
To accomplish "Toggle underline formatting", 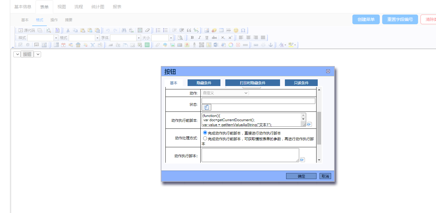I will pyautogui.click(x=207, y=38).
